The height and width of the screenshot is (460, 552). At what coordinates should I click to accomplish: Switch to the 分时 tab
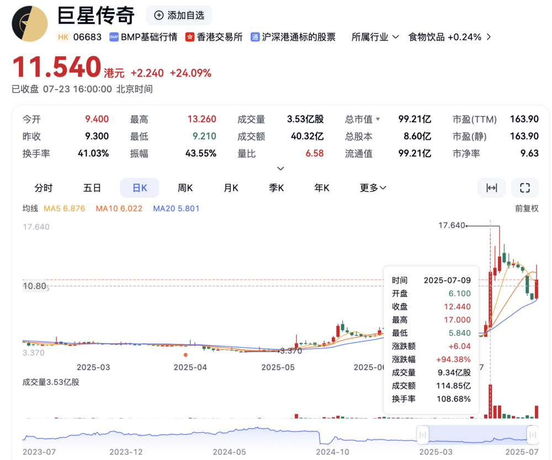click(43, 188)
